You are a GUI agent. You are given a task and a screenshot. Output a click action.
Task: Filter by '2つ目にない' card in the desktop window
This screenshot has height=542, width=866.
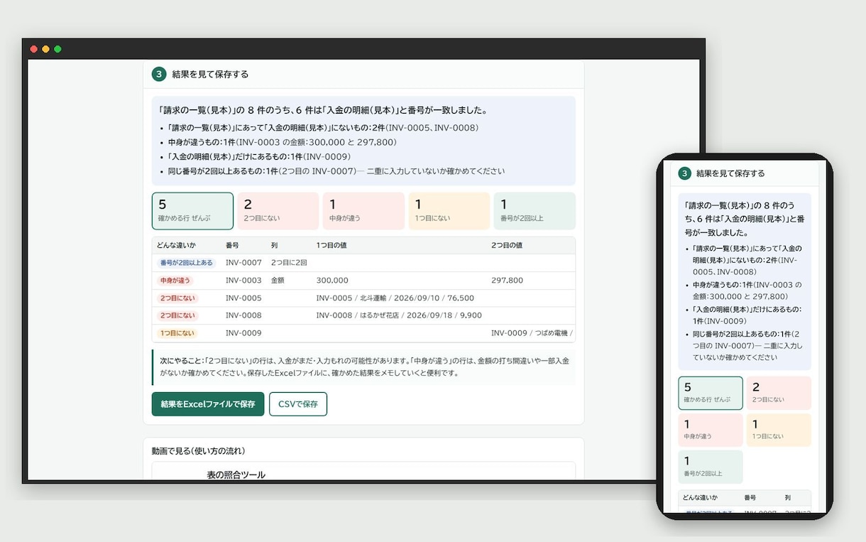278,211
